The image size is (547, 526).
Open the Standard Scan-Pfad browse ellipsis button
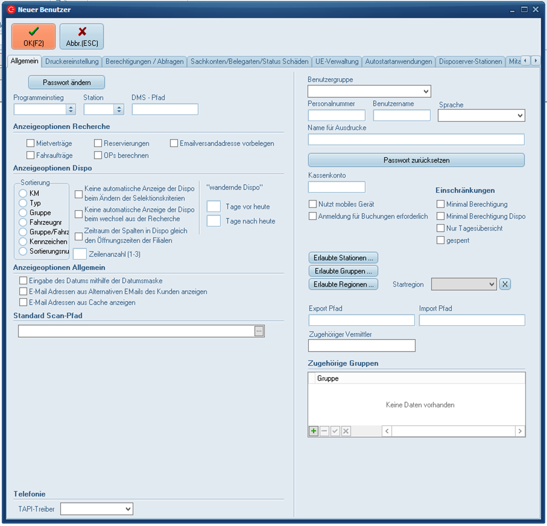(259, 331)
